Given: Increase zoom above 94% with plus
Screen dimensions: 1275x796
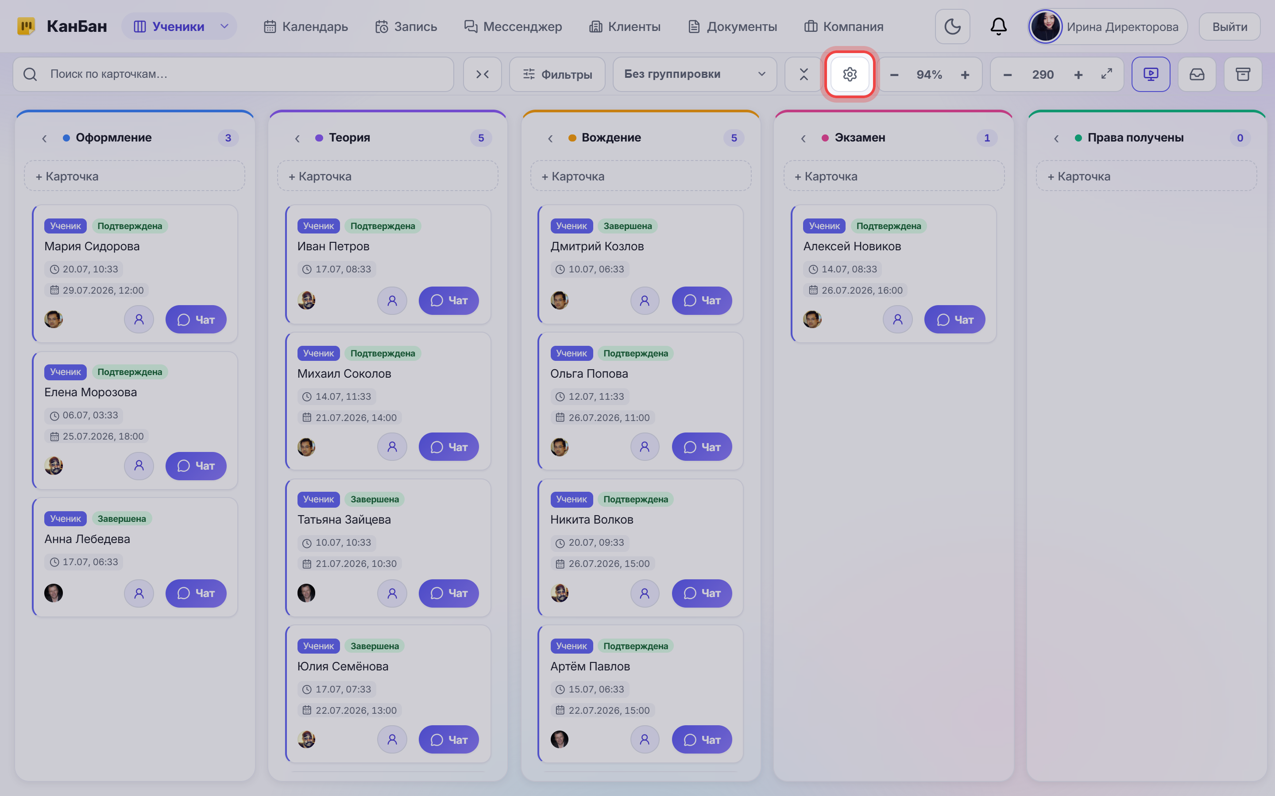Looking at the screenshot, I should [x=965, y=75].
